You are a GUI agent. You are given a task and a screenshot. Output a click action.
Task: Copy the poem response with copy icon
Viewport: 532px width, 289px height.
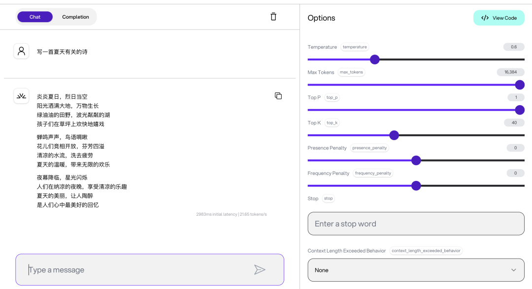coord(278,96)
